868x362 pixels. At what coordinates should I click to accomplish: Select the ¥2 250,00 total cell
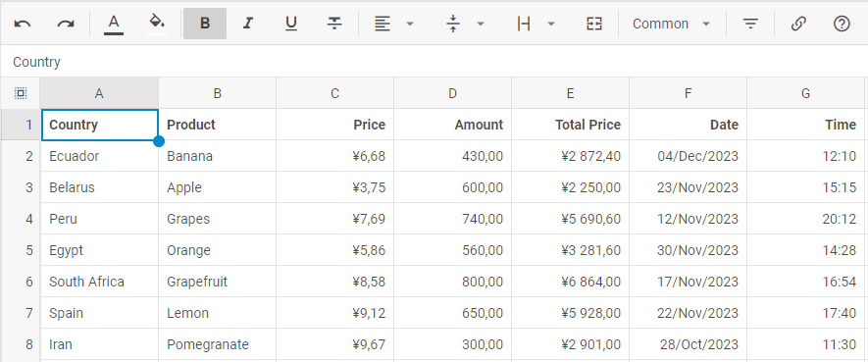(x=570, y=187)
